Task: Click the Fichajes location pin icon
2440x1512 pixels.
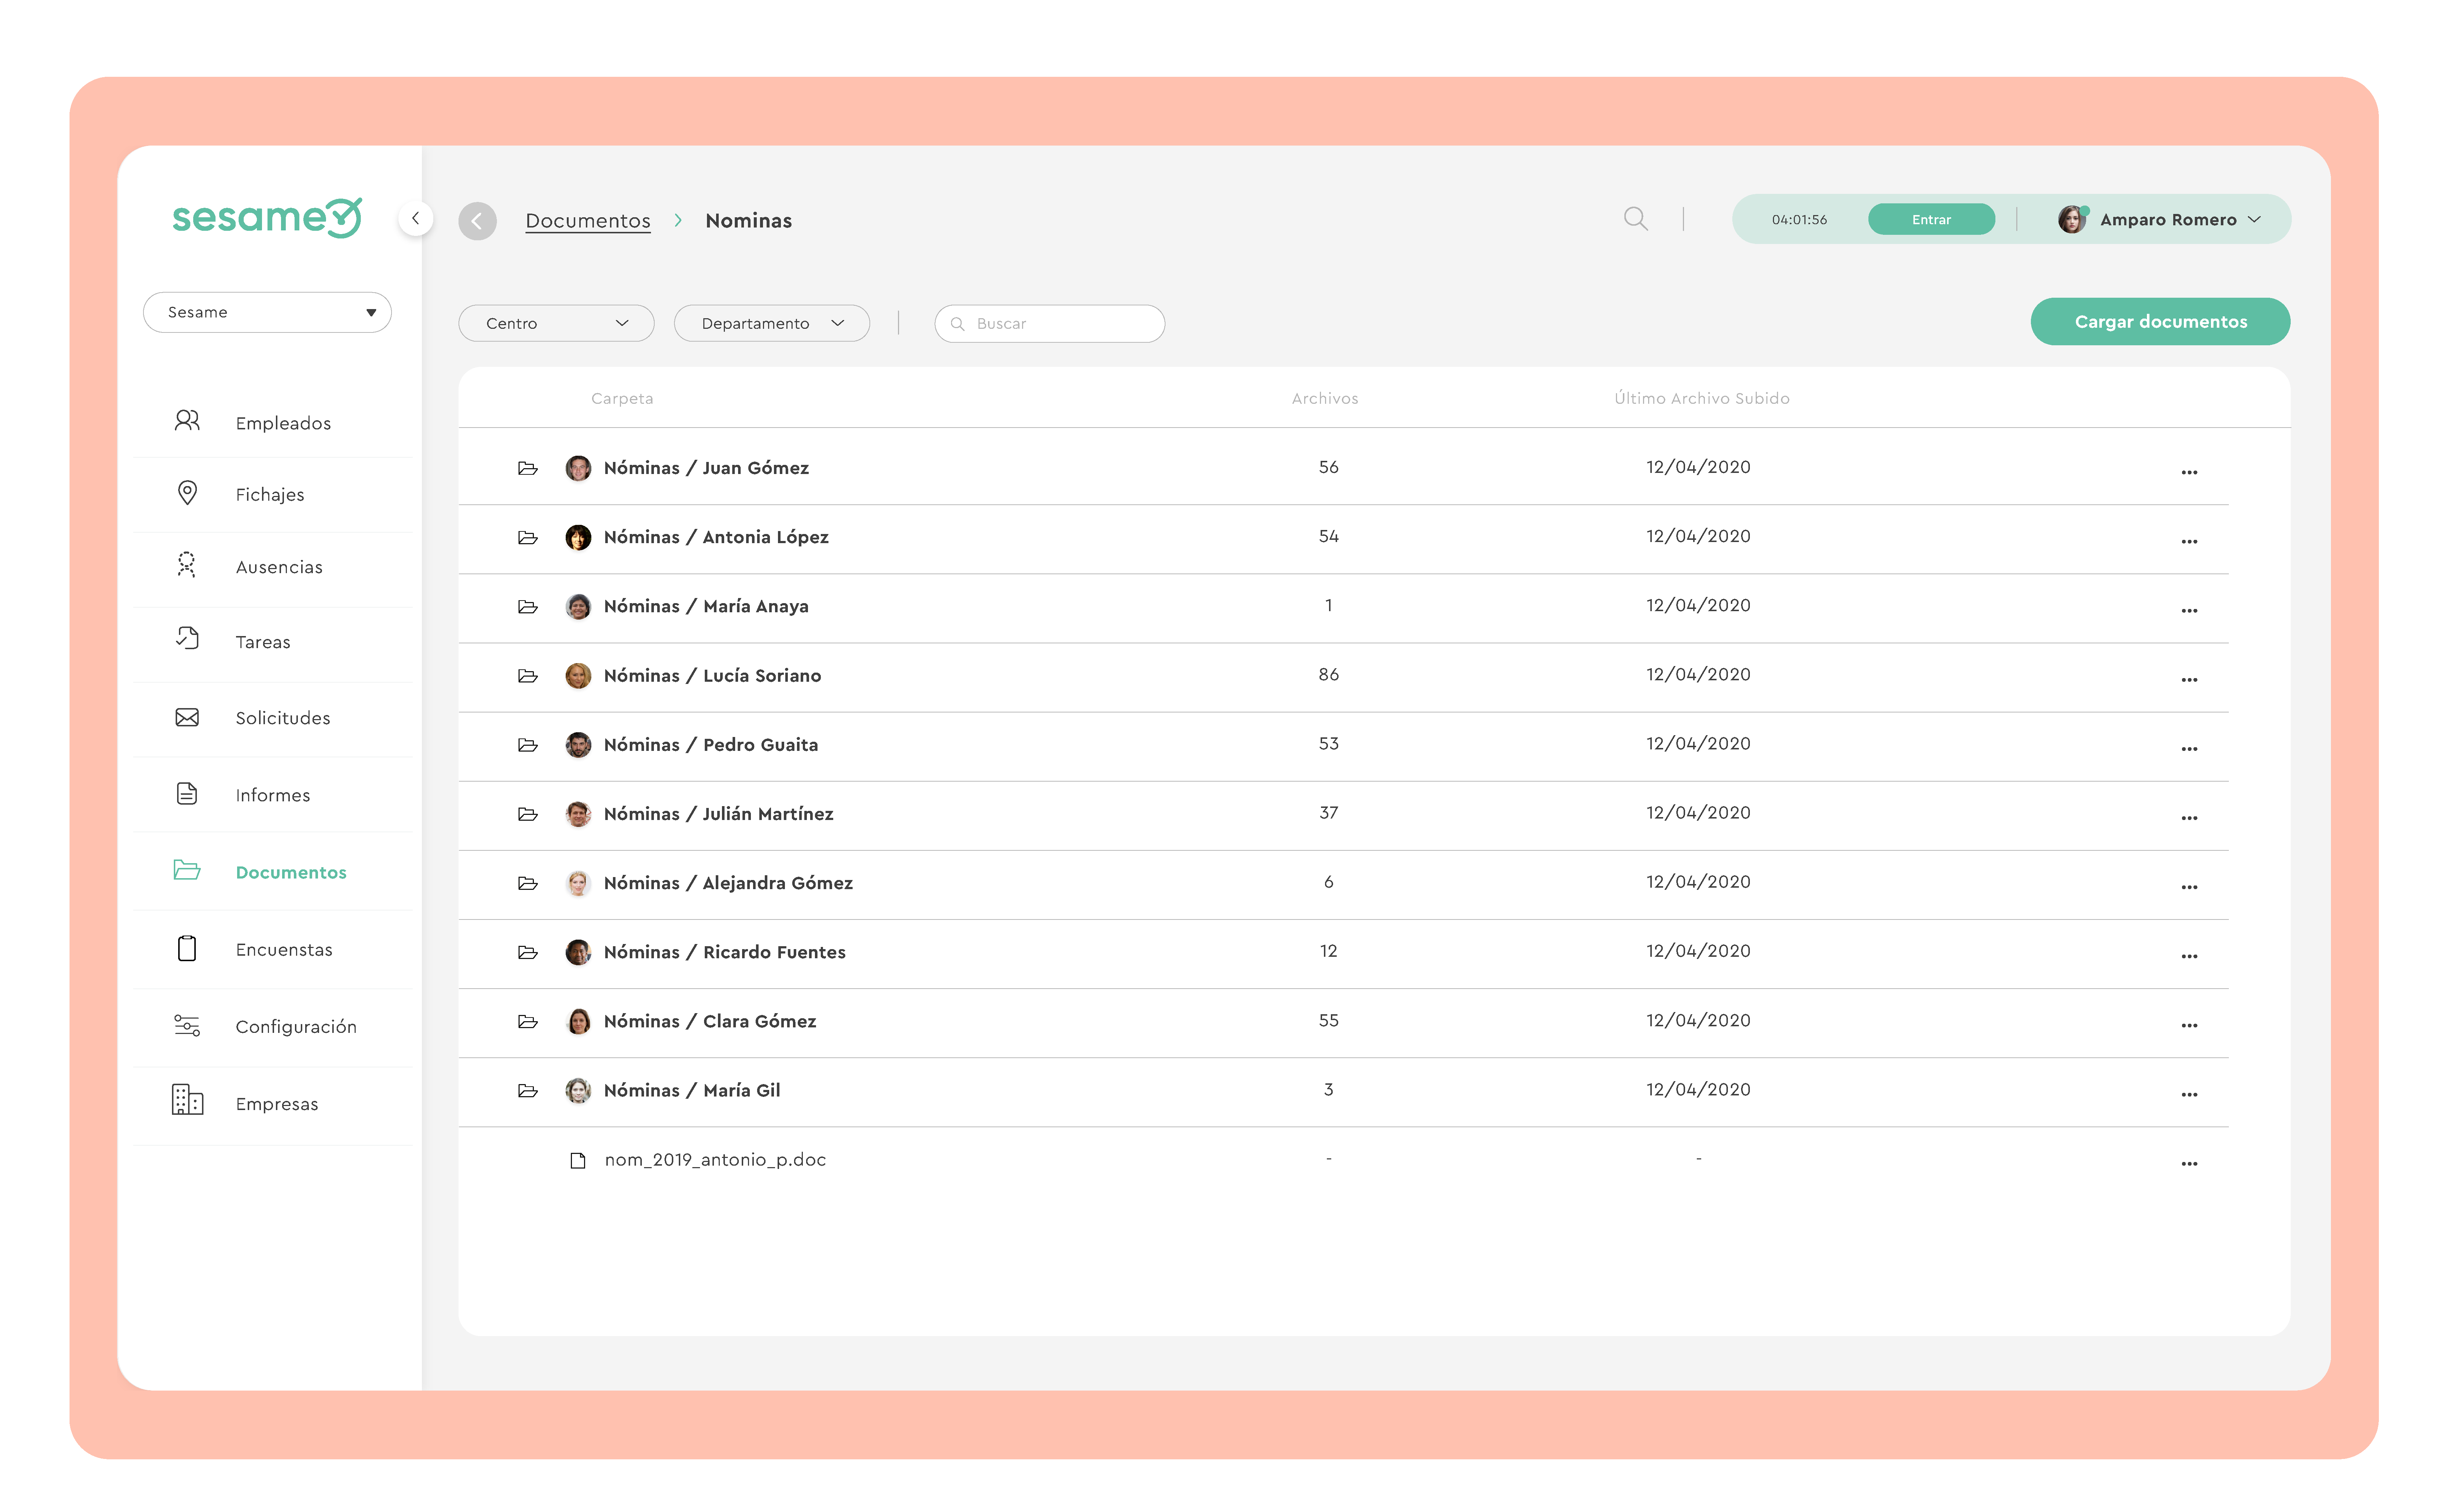Action: 186,493
